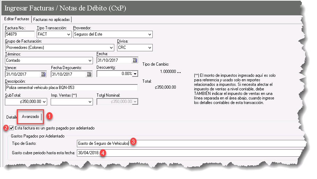Open calendar picker for Vence date
This screenshot has height=179, width=317.
coord(43,74)
